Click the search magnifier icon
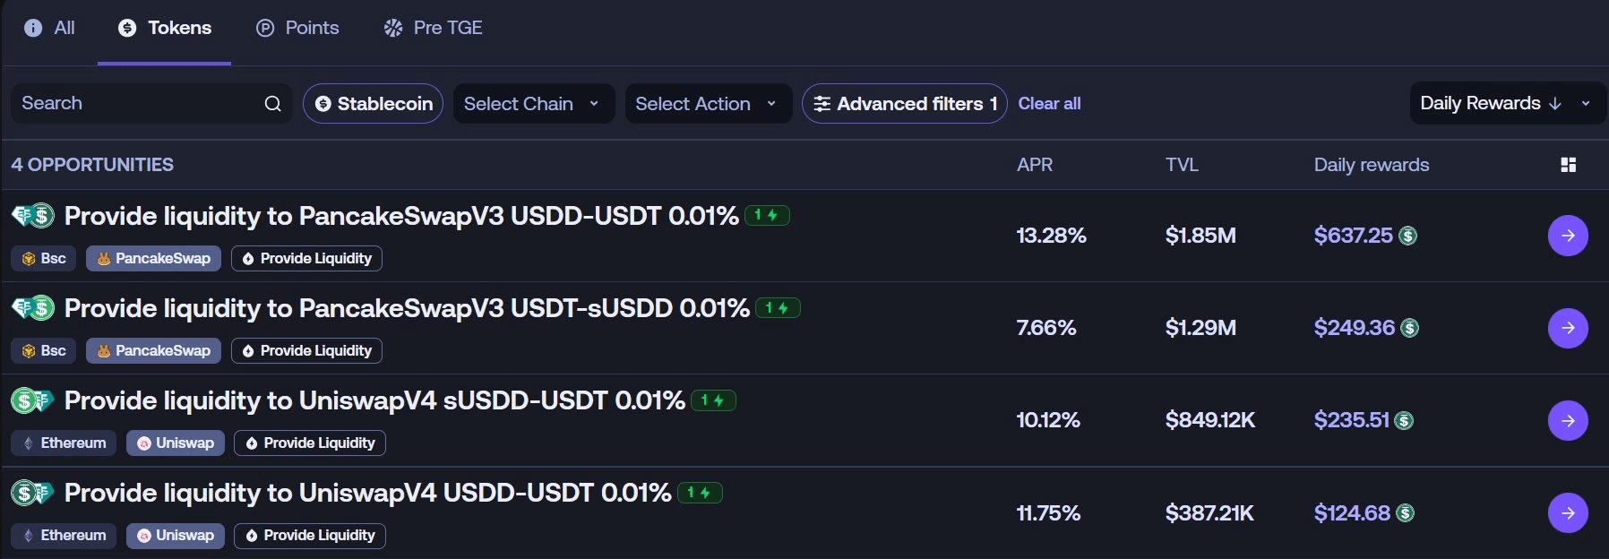 272,104
